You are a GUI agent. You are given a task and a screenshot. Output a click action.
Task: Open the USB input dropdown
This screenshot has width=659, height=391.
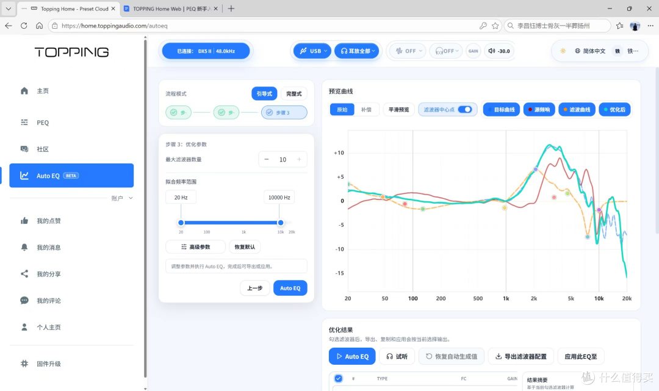pyautogui.click(x=312, y=51)
